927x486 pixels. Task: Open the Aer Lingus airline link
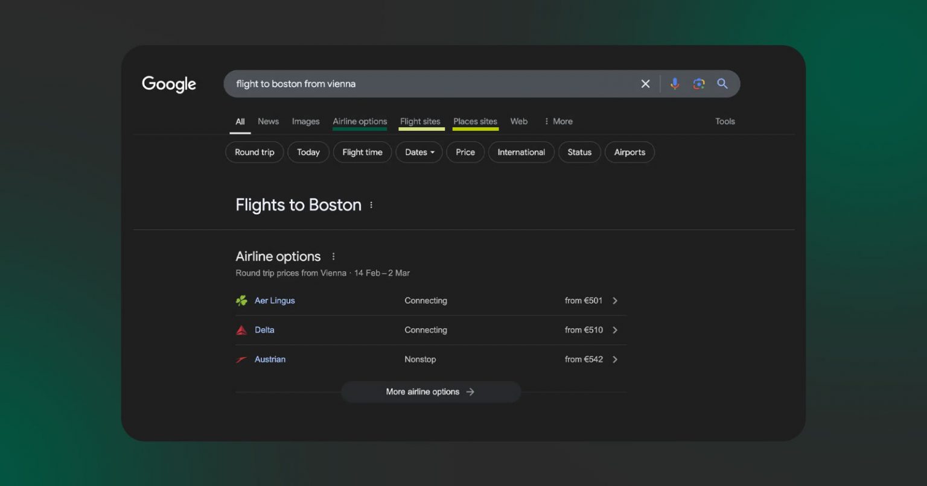tap(275, 300)
